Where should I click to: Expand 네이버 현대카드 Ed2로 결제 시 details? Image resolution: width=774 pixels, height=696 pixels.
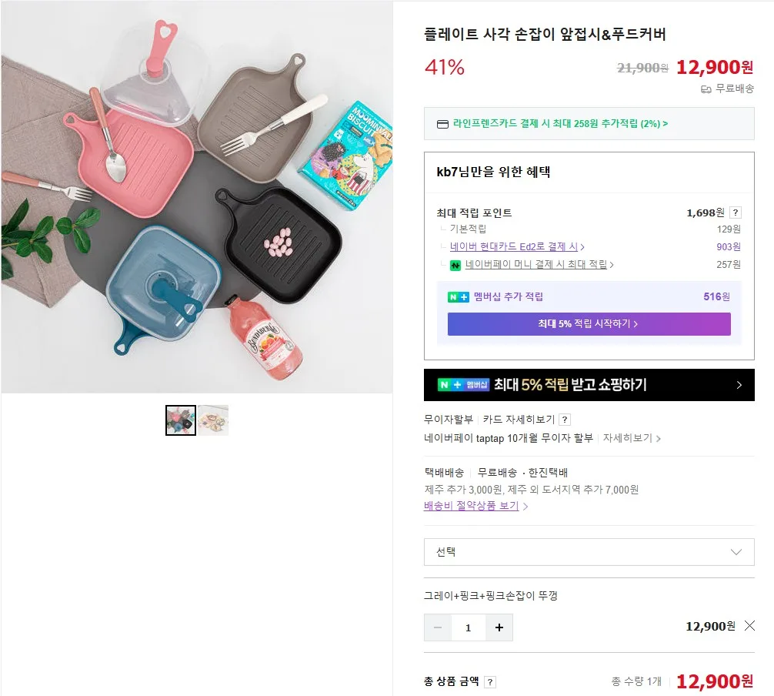click(x=517, y=246)
